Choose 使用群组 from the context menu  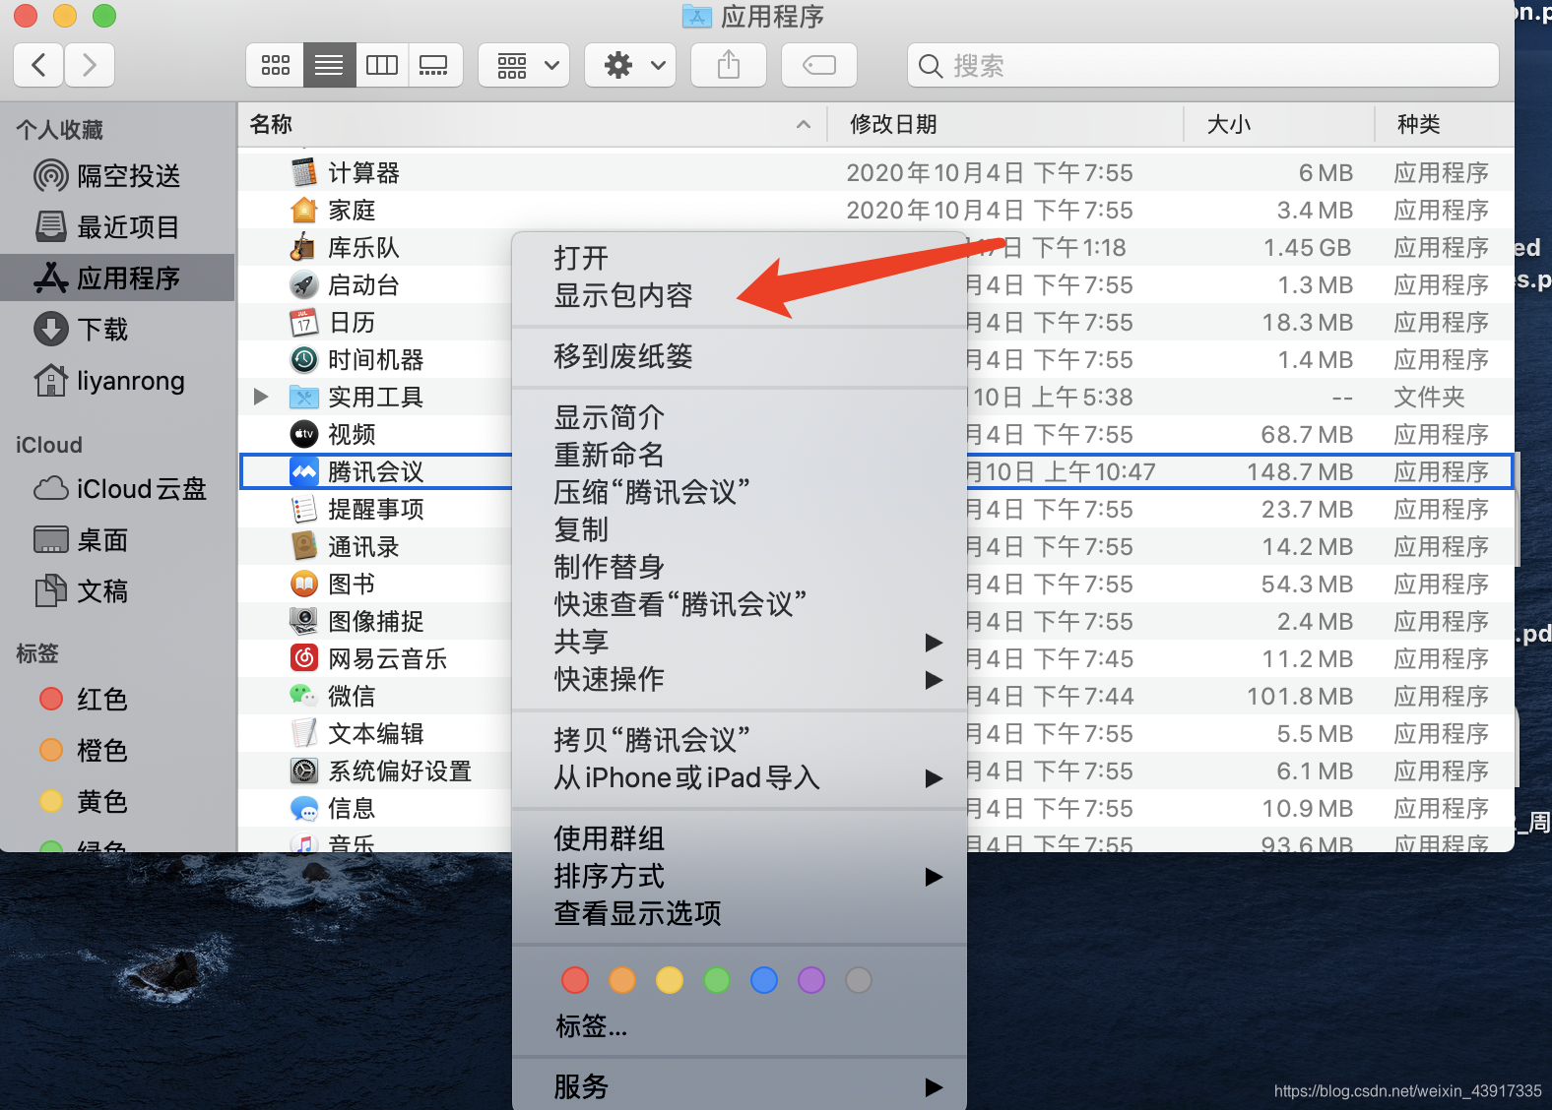tap(739, 838)
